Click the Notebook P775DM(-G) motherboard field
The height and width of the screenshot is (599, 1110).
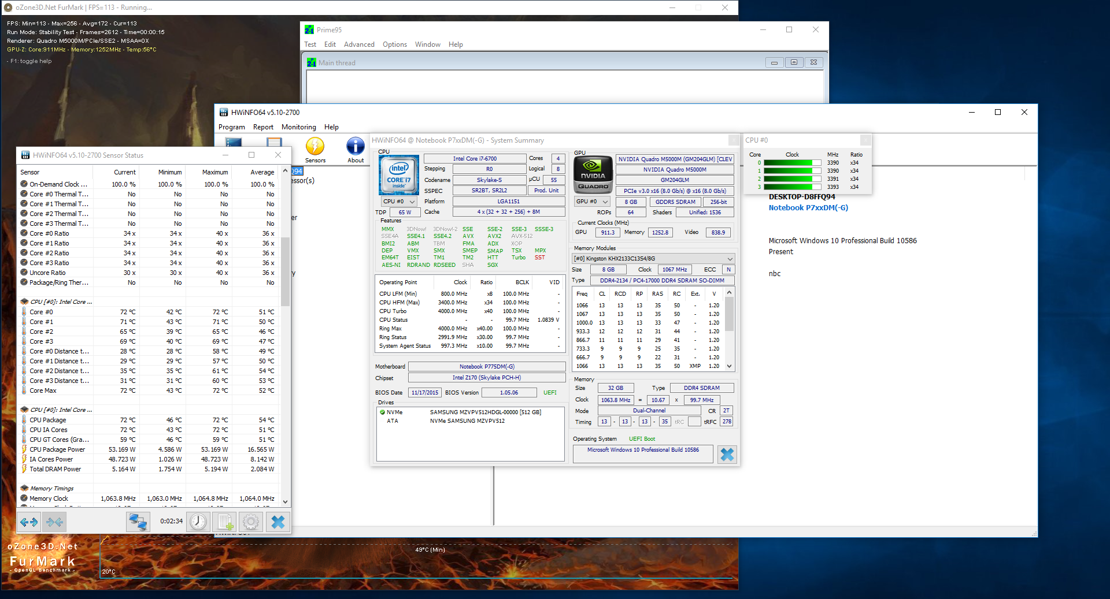tap(487, 367)
